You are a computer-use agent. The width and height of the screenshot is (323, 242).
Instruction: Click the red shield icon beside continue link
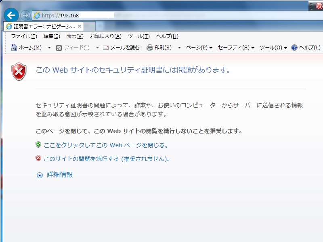point(38,158)
